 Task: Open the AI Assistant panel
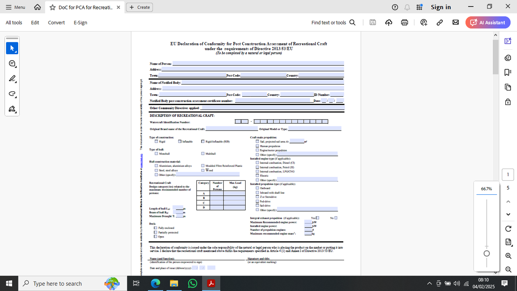(x=488, y=22)
